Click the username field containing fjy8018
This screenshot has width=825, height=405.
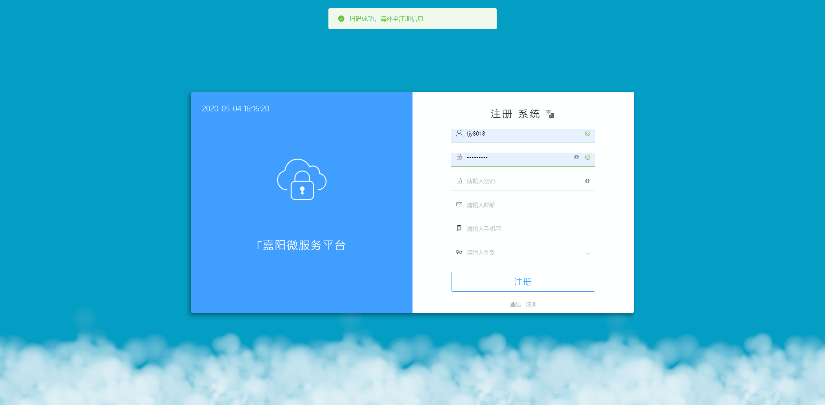(x=522, y=134)
